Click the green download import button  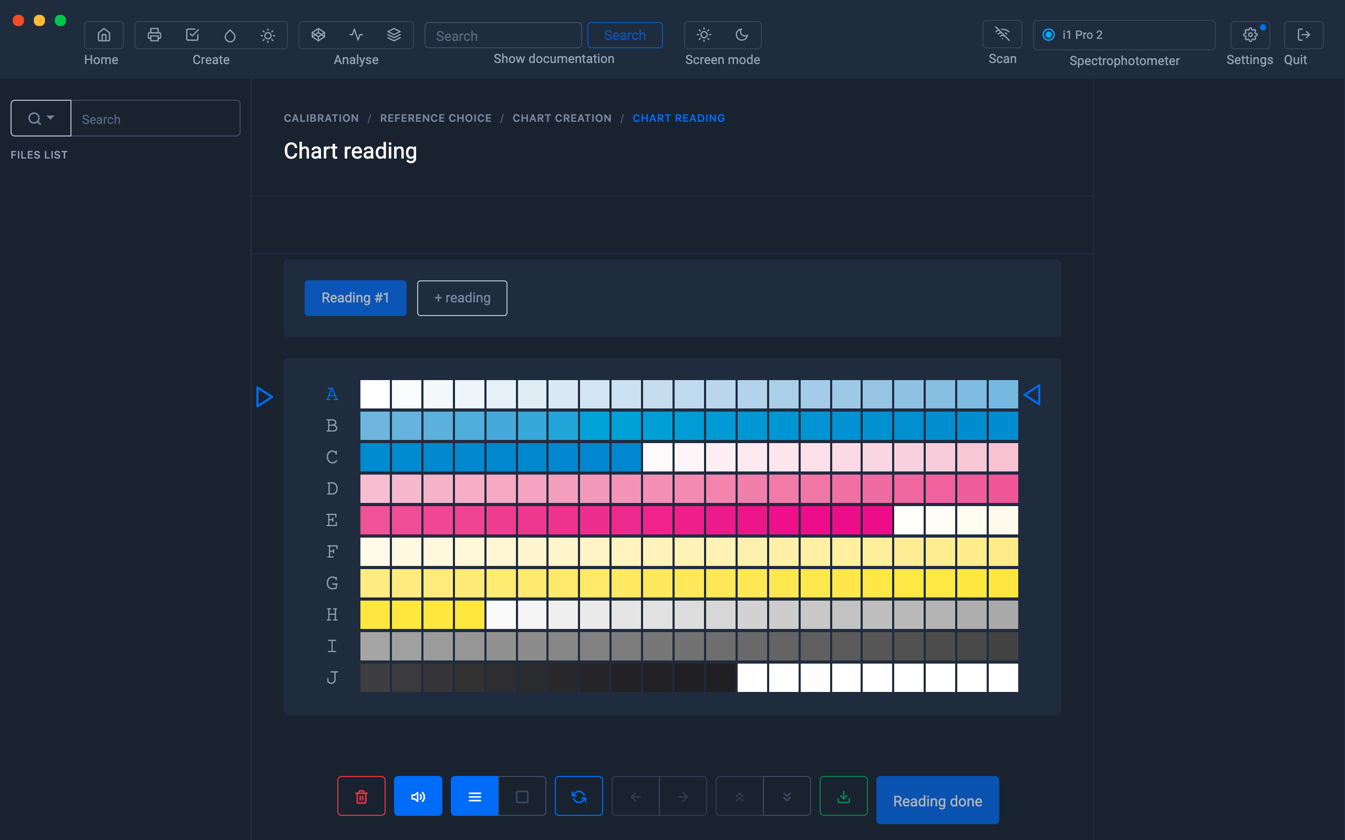click(844, 796)
